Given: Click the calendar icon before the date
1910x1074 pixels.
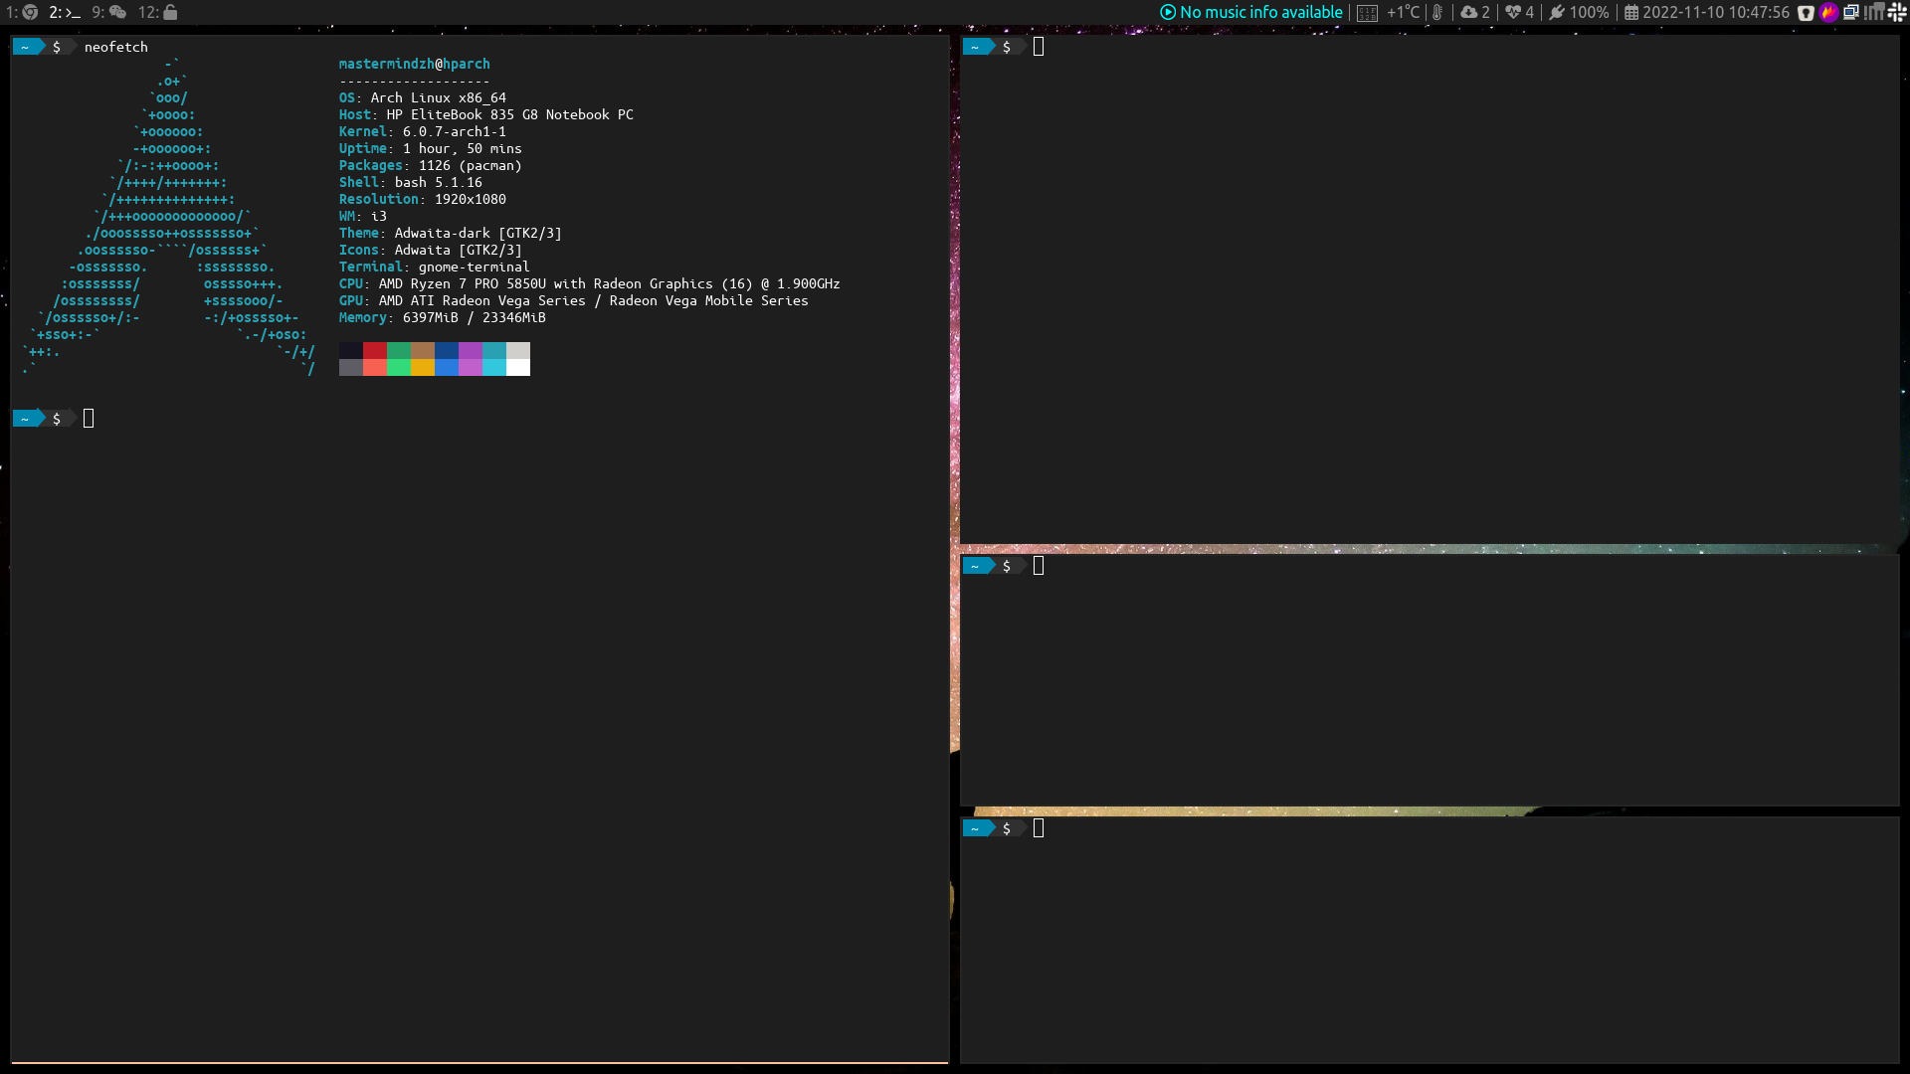Looking at the screenshot, I should [1631, 13].
